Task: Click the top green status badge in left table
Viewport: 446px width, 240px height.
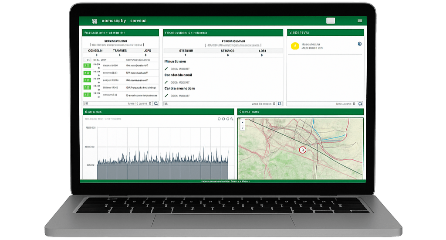Action: [87, 65]
